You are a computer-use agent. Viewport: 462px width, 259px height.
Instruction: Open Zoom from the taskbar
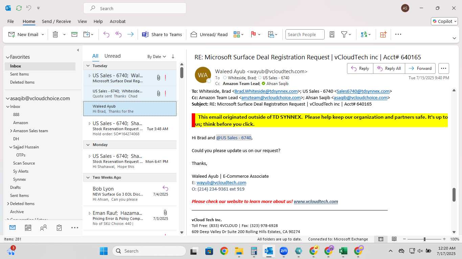[283, 251]
